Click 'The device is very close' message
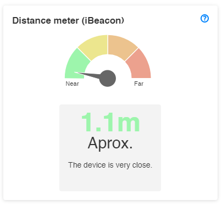The width and height of the screenshot is (222, 205). (x=110, y=165)
